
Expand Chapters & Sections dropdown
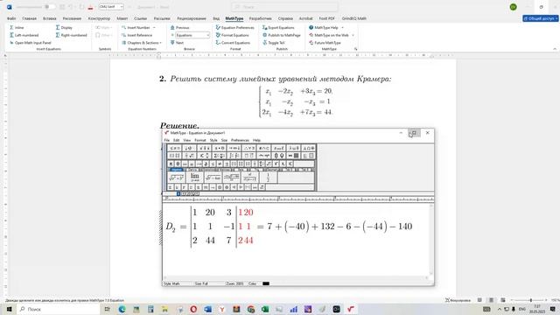coord(161,43)
